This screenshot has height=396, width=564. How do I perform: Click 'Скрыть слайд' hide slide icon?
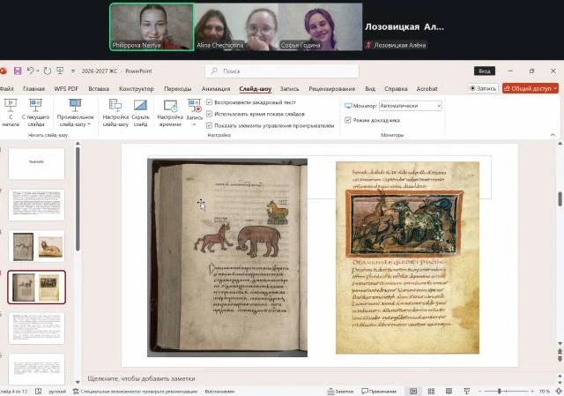[x=140, y=105]
